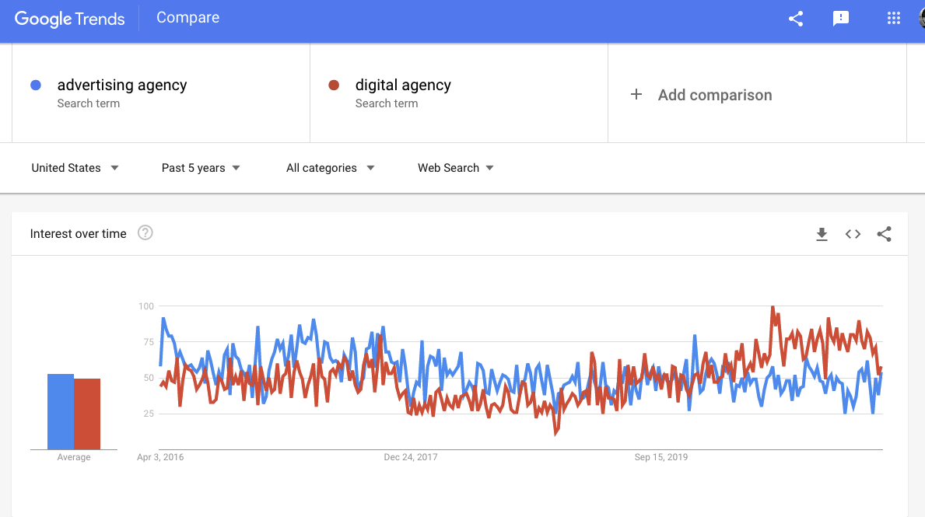925x517 pixels.
Task: Click the red digital agency color dot
Action: click(334, 86)
